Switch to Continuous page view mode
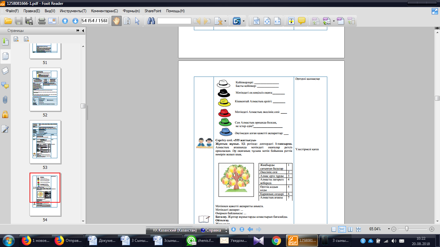440x247 pixels. [x=342, y=229]
